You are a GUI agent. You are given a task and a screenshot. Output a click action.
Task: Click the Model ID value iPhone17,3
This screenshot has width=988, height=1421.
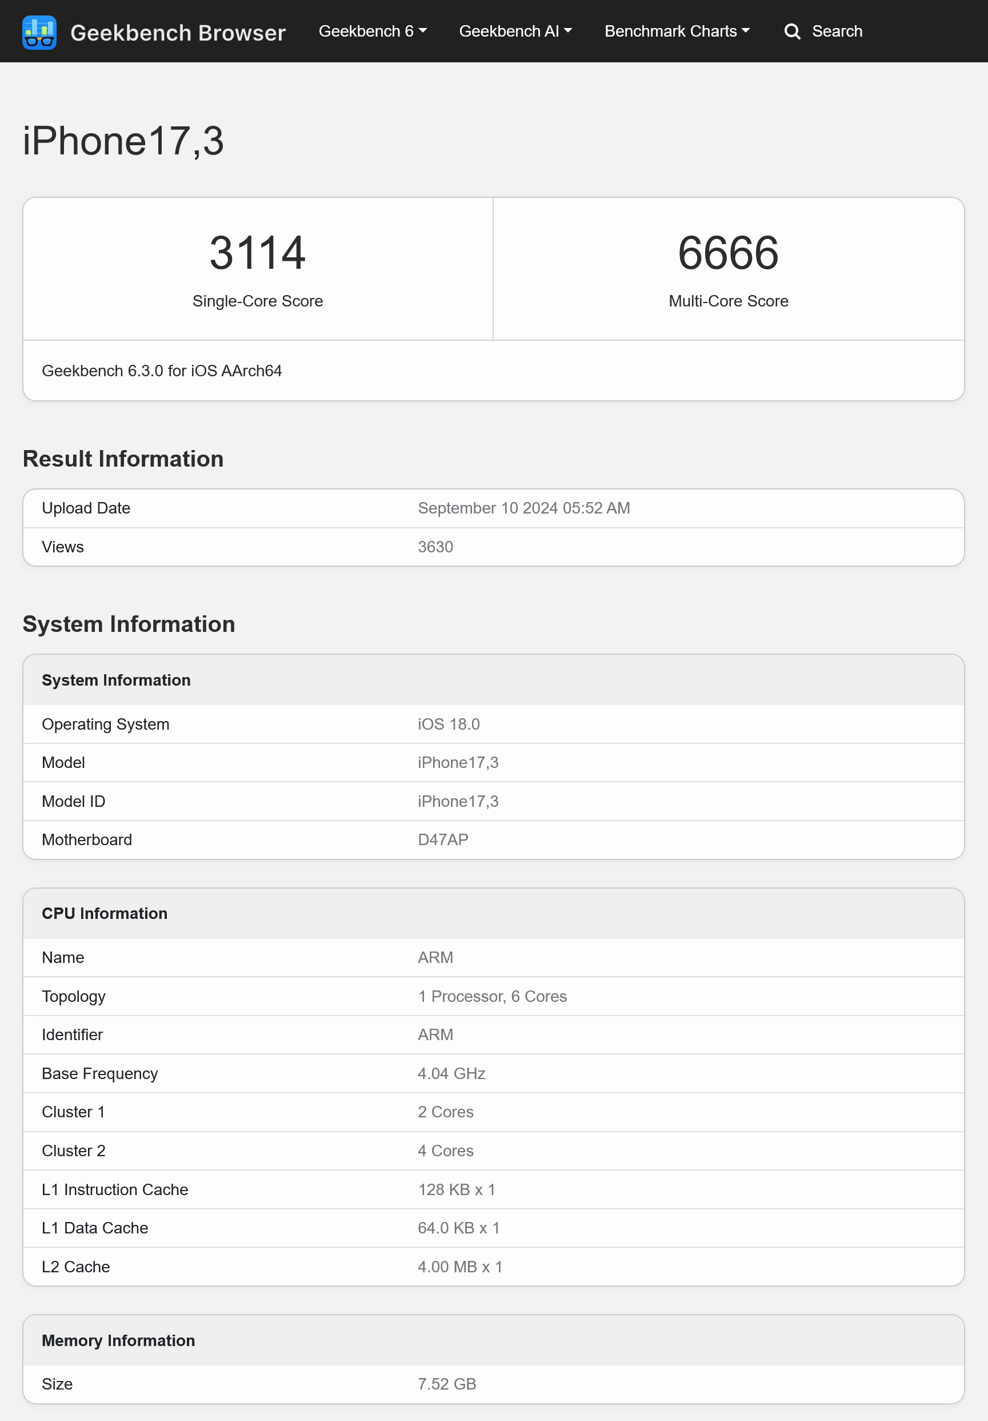pos(458,802)
